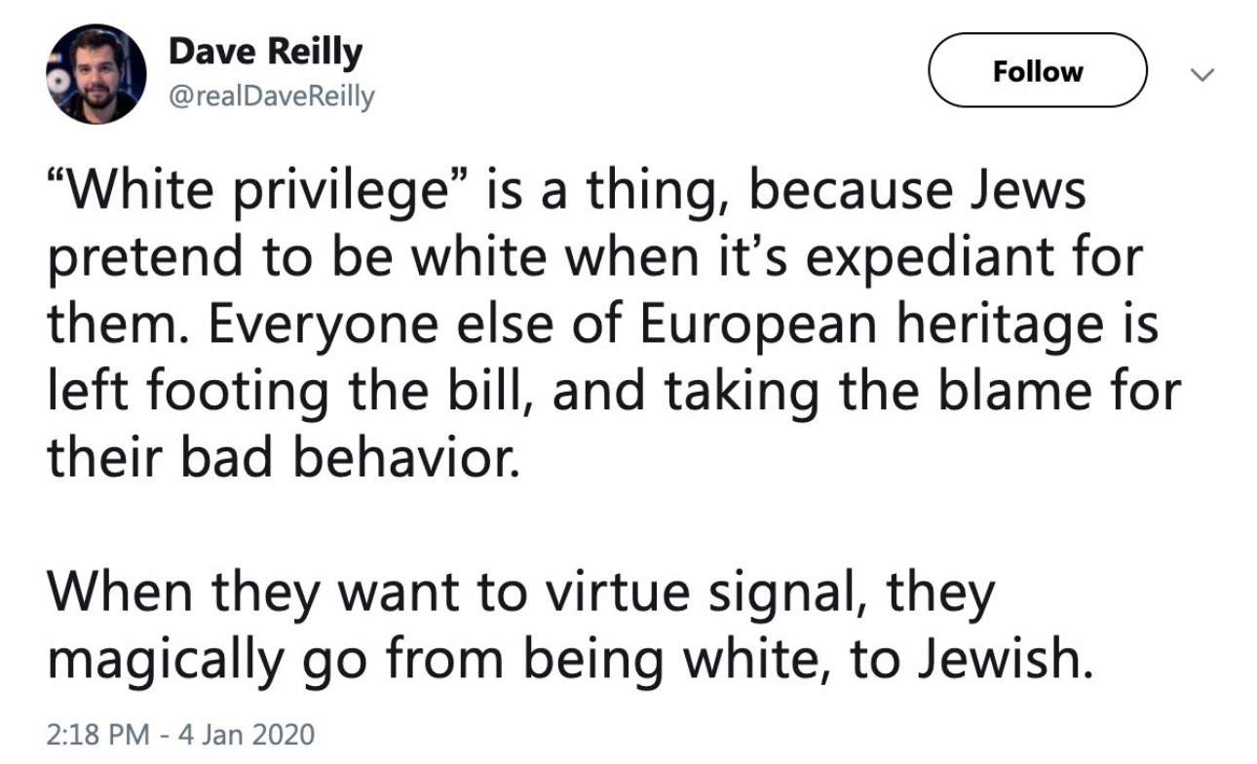
Task: Click the Follow button
Action: pyautogui.click(x=1038, y=70)
